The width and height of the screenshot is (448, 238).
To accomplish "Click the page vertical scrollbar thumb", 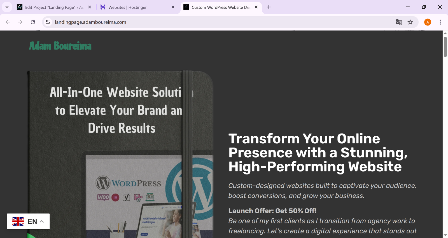I will pyautogui.click(x=445, y=47).
